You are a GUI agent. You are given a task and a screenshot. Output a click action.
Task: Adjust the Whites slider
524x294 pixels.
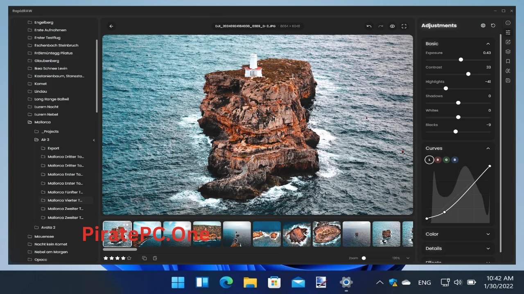click(458, 117)
